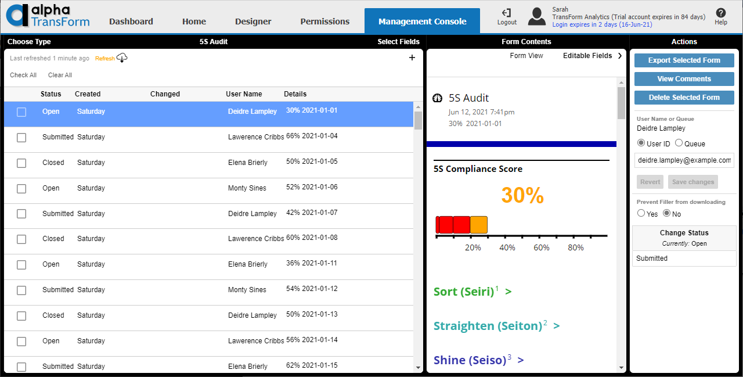Screen dimensions: 743x377
Task: Open Help via the question mark icon
Action: tap(720, 13)
